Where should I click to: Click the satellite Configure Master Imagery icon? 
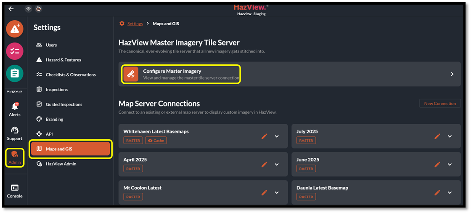pyautogui.click(x=131, y=74)
